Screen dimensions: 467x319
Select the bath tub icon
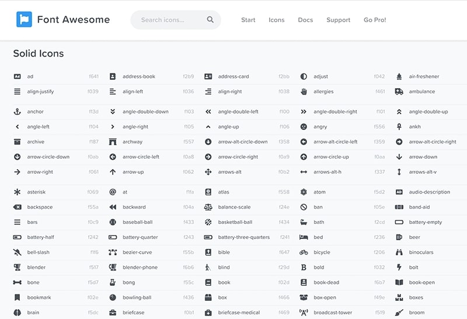pyautogui.click(x=304, y=222)
